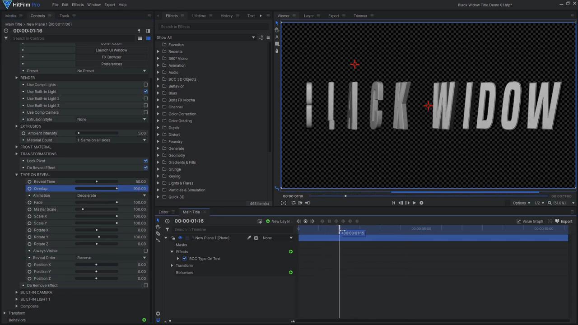Image resolution: width=578 pixels, height=325 pixels.
Task: Enable the Use Comp Camera checkbox
Action: (x=145, y=112)
